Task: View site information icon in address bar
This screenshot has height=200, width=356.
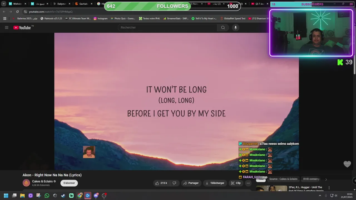Action: (x=25, y=12)
